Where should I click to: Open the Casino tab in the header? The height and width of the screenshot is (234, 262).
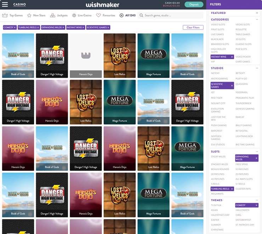[19, 5]
